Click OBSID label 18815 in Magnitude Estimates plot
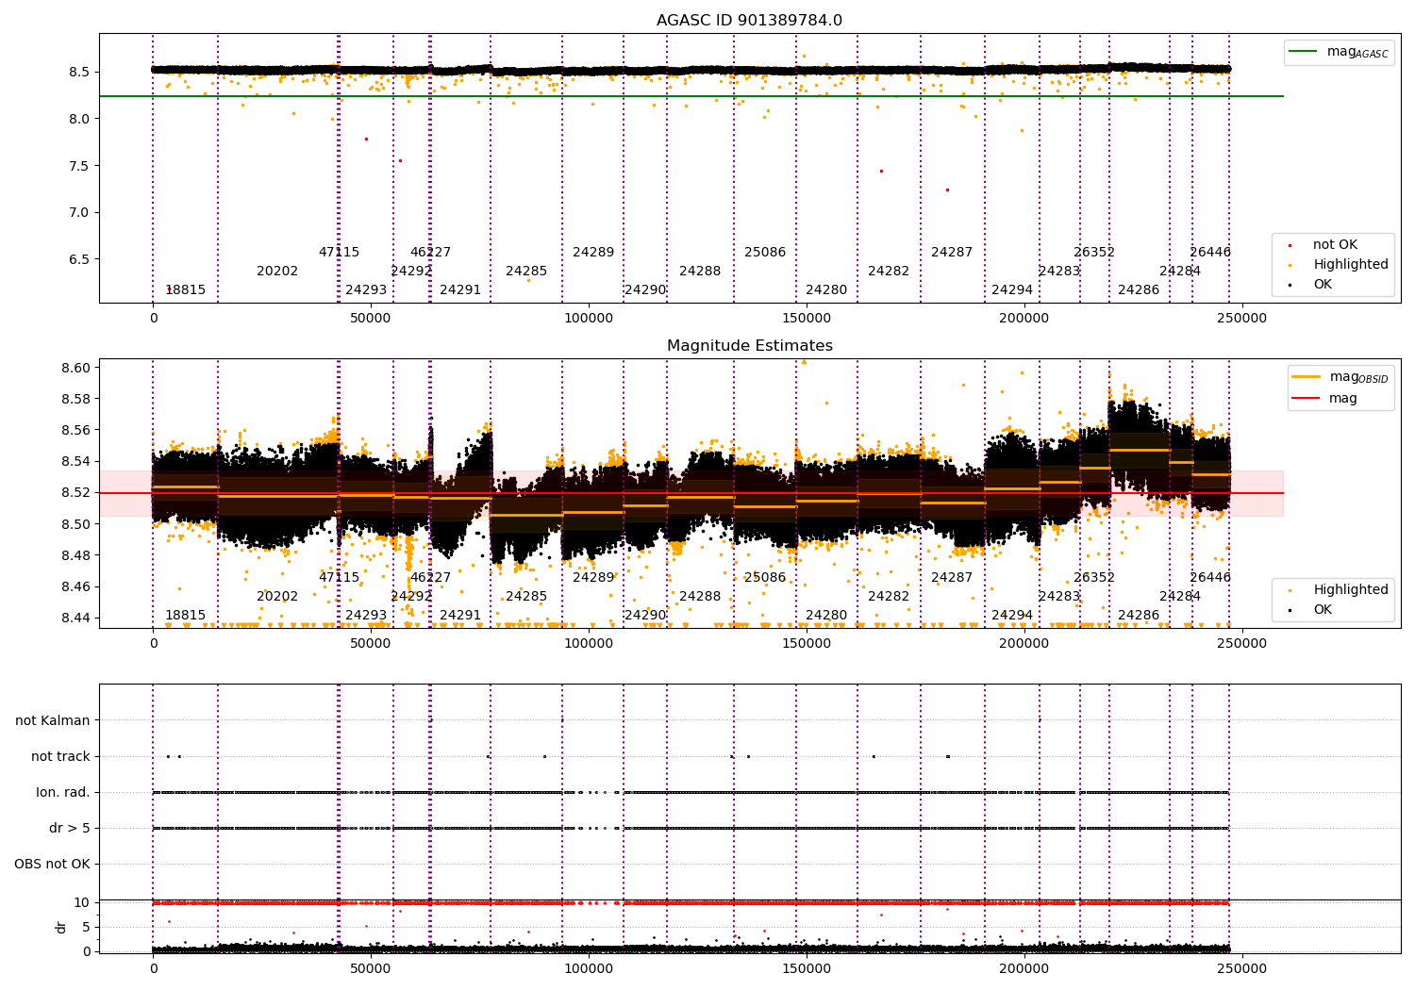The image size is (1415, 990). 185,616
